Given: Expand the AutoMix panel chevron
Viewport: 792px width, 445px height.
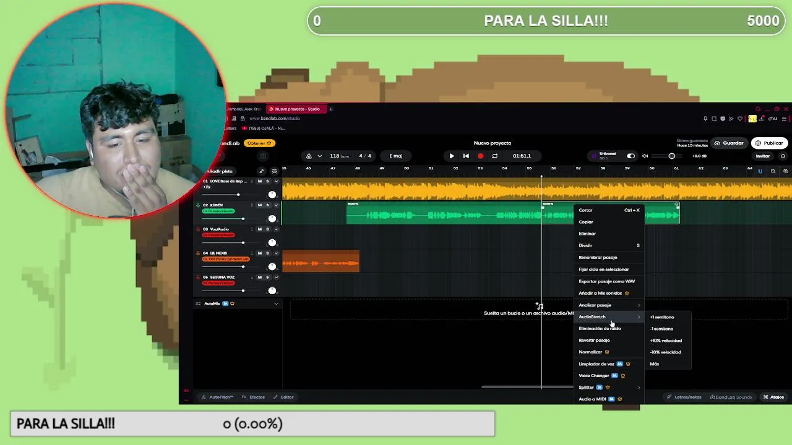Looking at the screenshot, I should tap(276, 303).
